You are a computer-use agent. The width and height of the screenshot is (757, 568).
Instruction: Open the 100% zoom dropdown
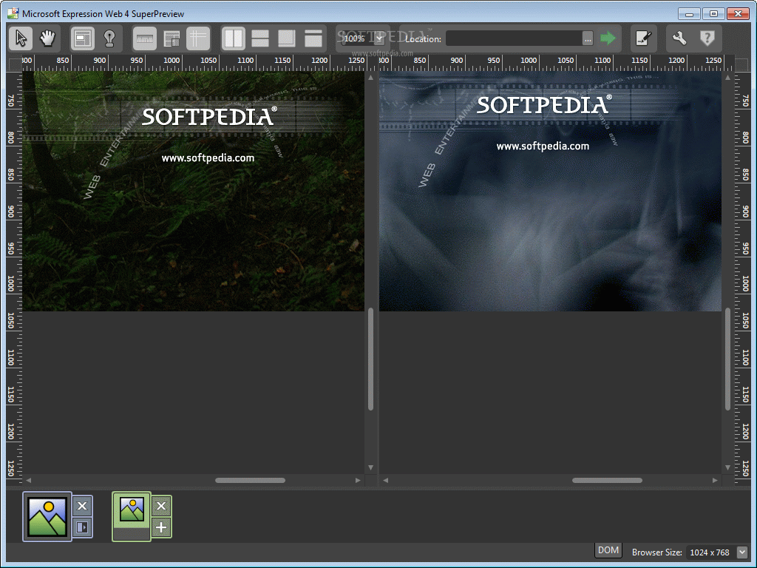[379, 38]
